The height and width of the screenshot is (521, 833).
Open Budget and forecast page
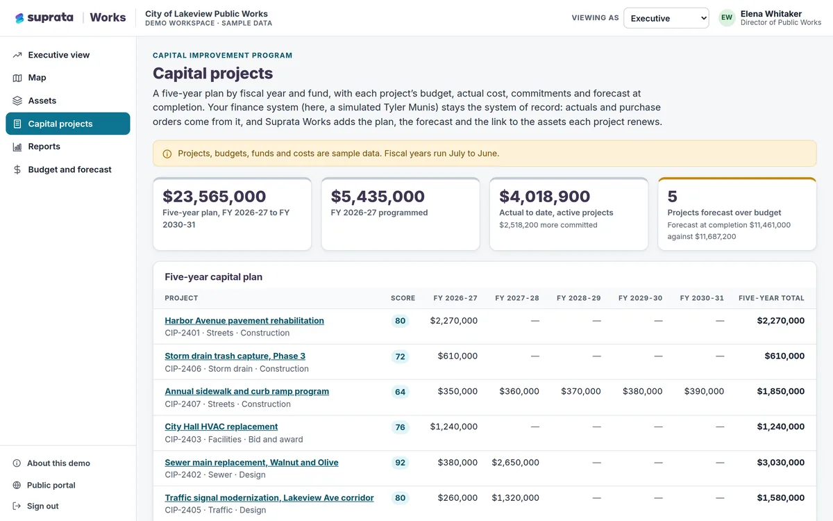68,169
